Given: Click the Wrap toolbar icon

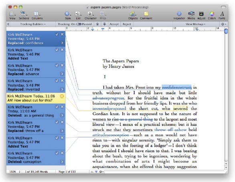Looking at the screenshot, I should pos(103,16).
